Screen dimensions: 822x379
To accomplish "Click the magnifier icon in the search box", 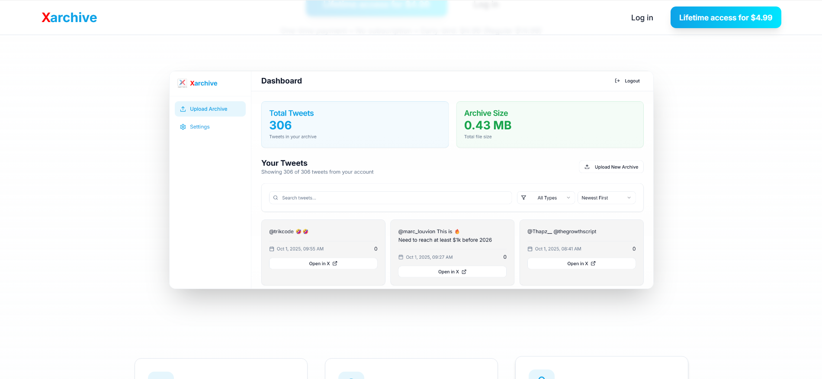I will coord(276,198).
